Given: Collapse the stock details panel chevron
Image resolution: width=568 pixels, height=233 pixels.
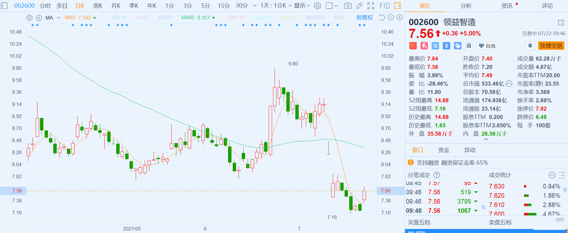Looking at the screenshot, I should pyautogui.click(x=486, y=140).
